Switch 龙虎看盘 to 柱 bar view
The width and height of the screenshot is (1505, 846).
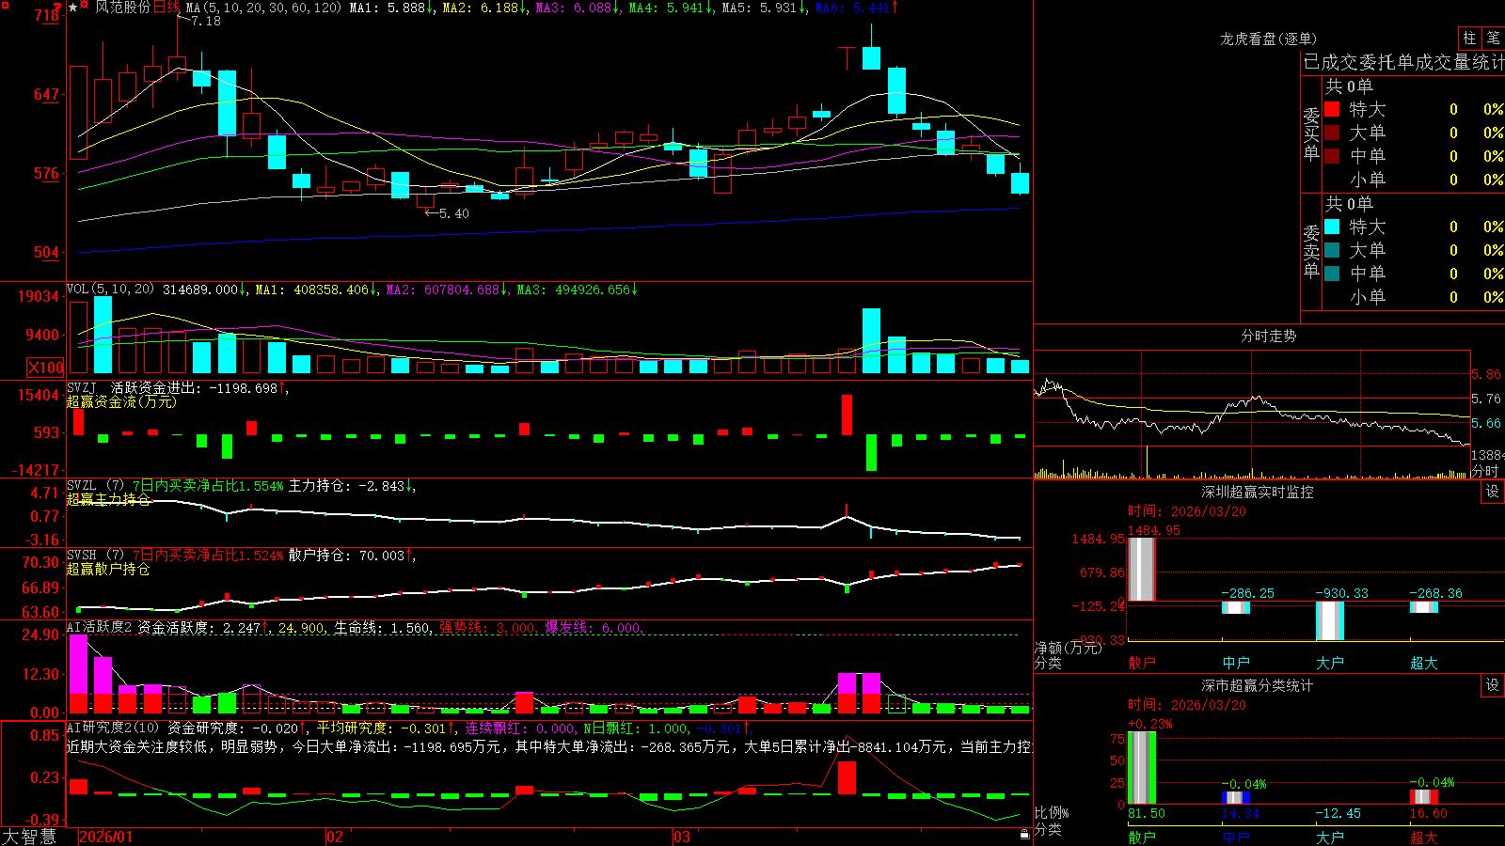pyautogui.click(x=1469, y=38)
